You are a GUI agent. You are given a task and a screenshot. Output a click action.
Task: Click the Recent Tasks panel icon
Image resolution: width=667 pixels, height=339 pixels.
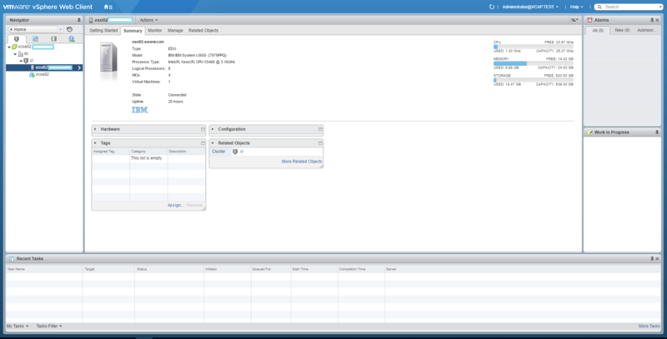point(12,259)
